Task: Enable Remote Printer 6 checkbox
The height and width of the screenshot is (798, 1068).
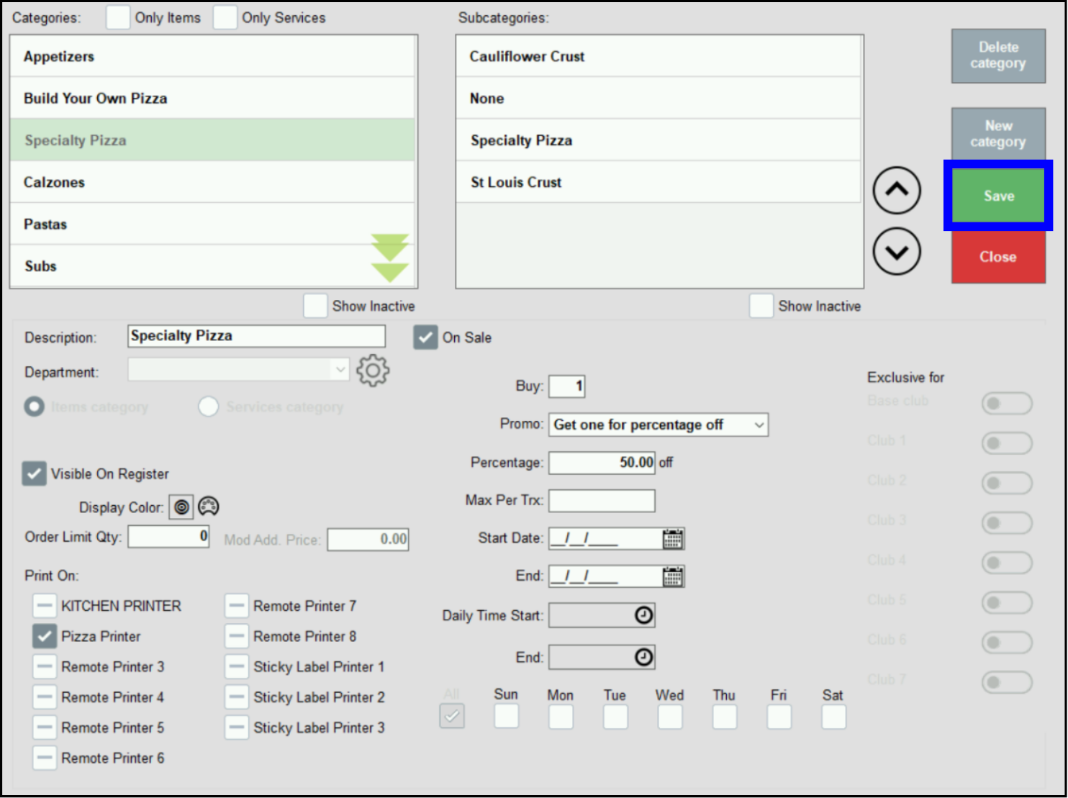Action: 45,758
